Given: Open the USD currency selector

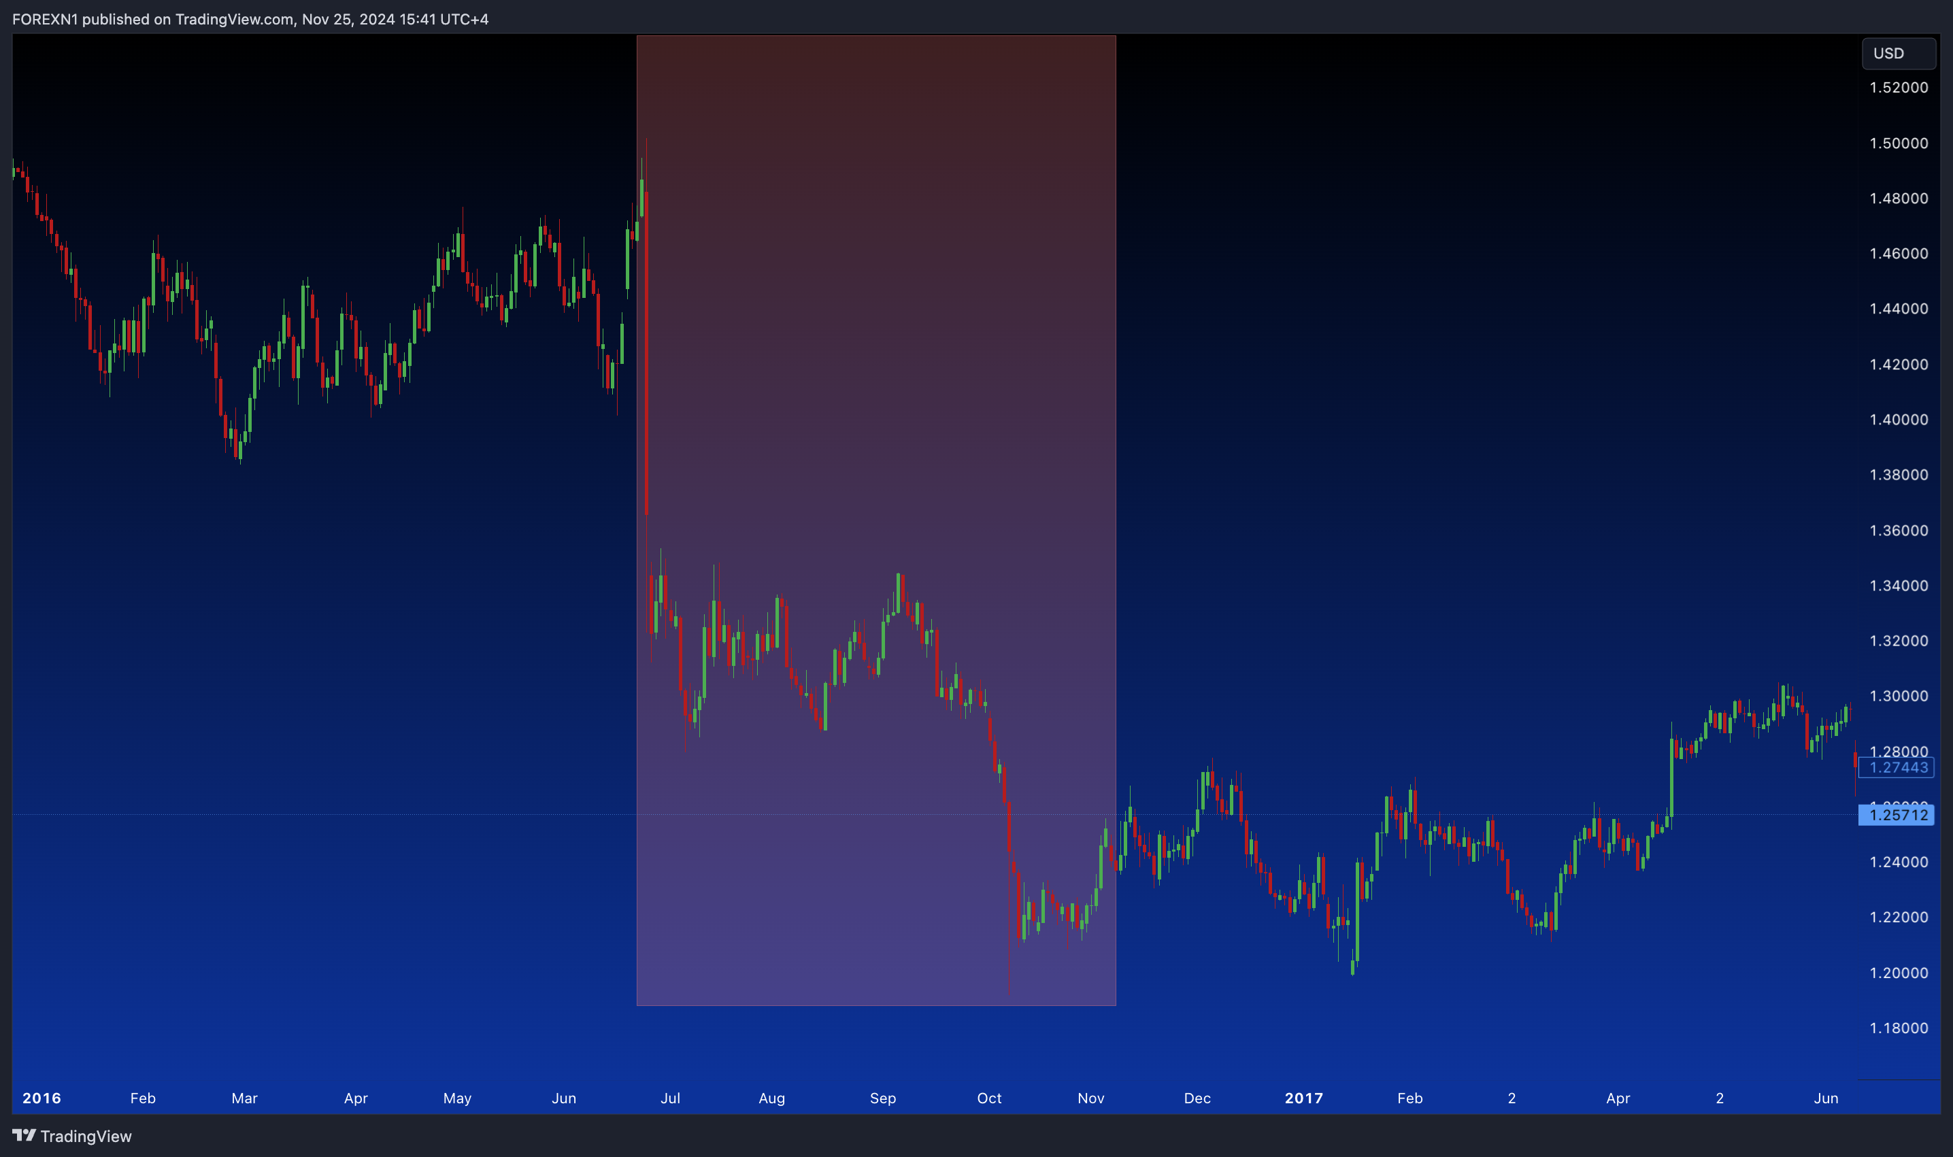Looking at the screenshot, I should (1899, 53).
